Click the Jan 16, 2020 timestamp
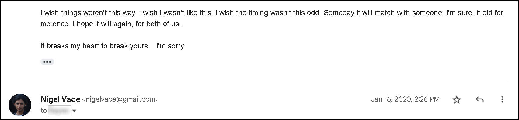Image resolution: width=519 pixels, height=120 pixels. tap(405, 99)
